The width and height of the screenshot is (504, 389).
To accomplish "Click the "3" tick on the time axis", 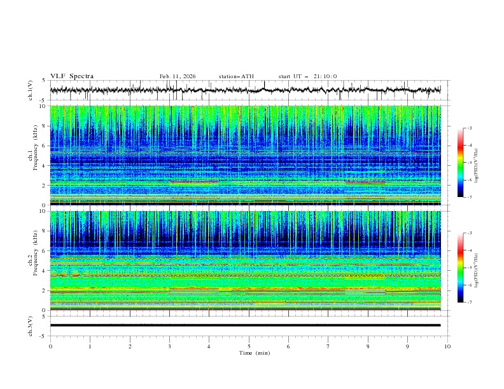I will [169, 346].
